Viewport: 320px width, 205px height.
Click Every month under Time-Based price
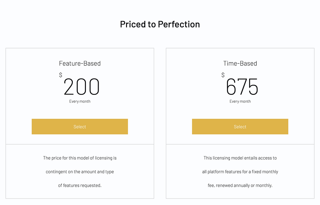click(x=240, y=101)
